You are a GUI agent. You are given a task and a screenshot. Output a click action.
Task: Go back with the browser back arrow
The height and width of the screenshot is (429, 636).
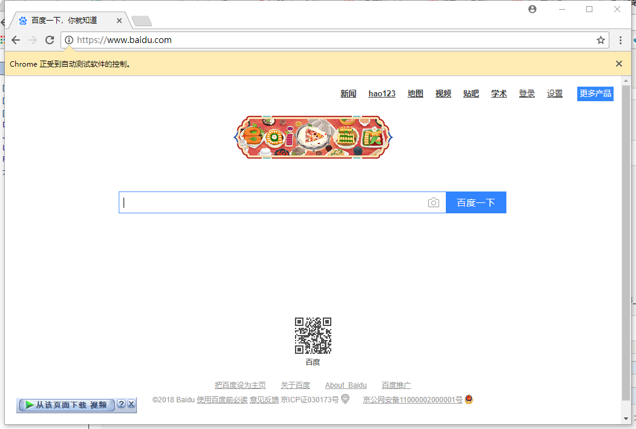pyautogui.click(x=15, y=40)
